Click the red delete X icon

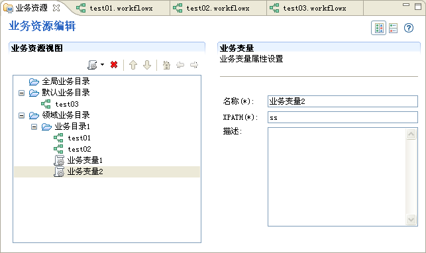pos(114,65)
